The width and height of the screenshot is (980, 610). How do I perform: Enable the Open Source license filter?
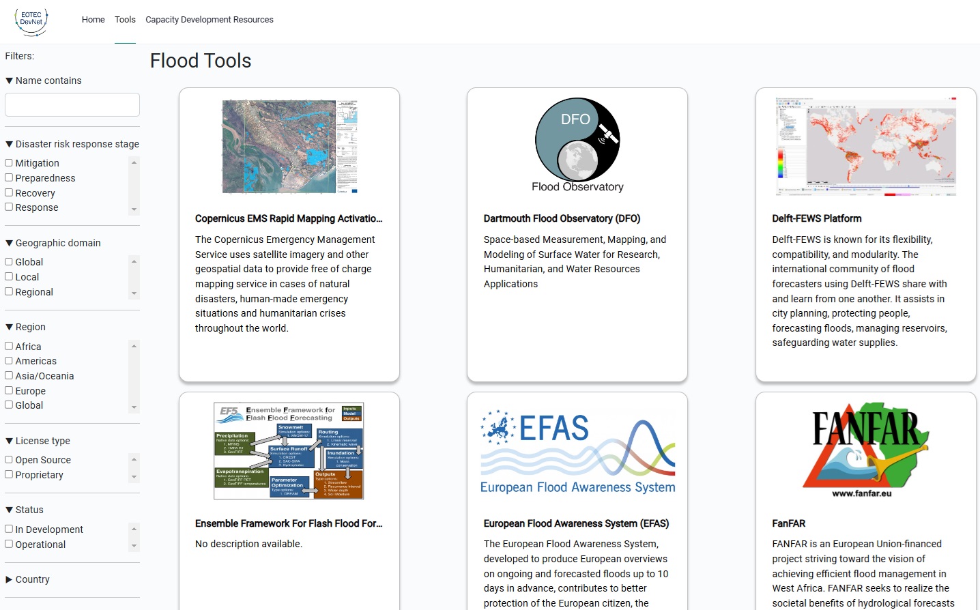tap(9, 459)
